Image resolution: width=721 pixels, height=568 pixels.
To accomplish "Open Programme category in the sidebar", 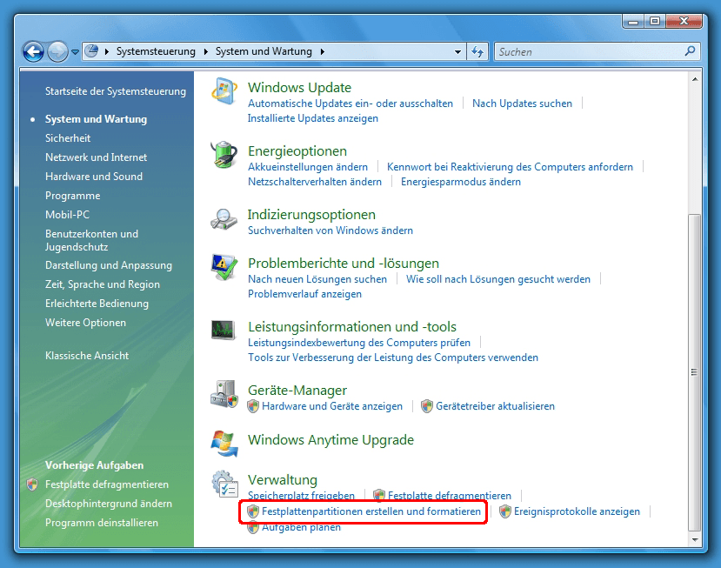I will [x=73, y=196].
